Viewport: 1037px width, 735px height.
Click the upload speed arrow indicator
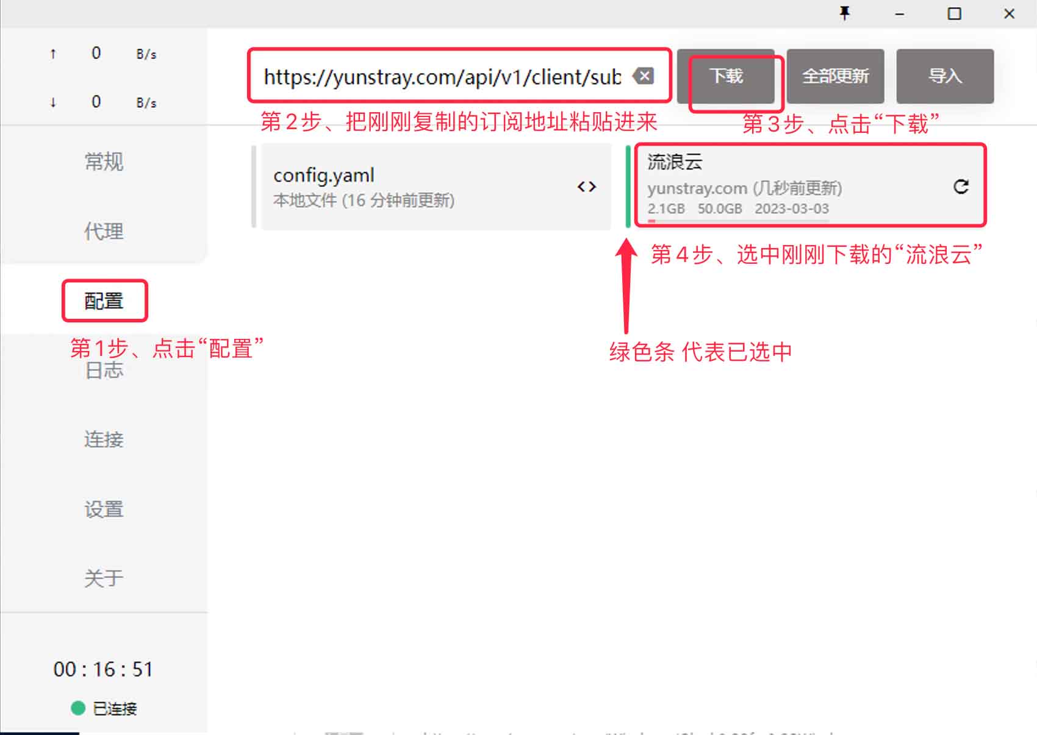53,54
